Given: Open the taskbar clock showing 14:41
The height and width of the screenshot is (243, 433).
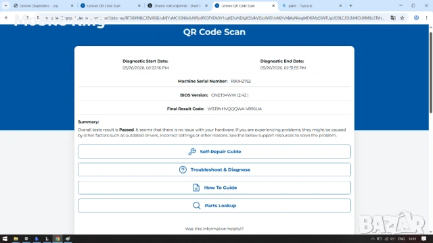Looking at the screenshot, I should coord(412,239).
